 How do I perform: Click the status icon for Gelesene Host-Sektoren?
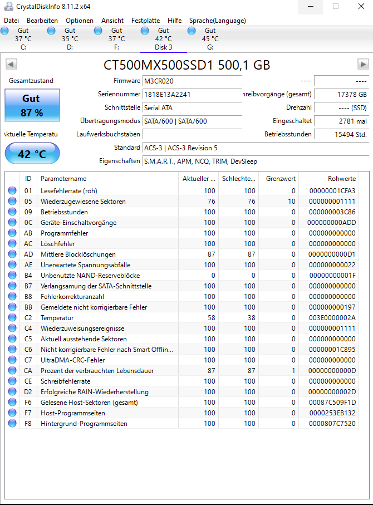pos(12,402)
